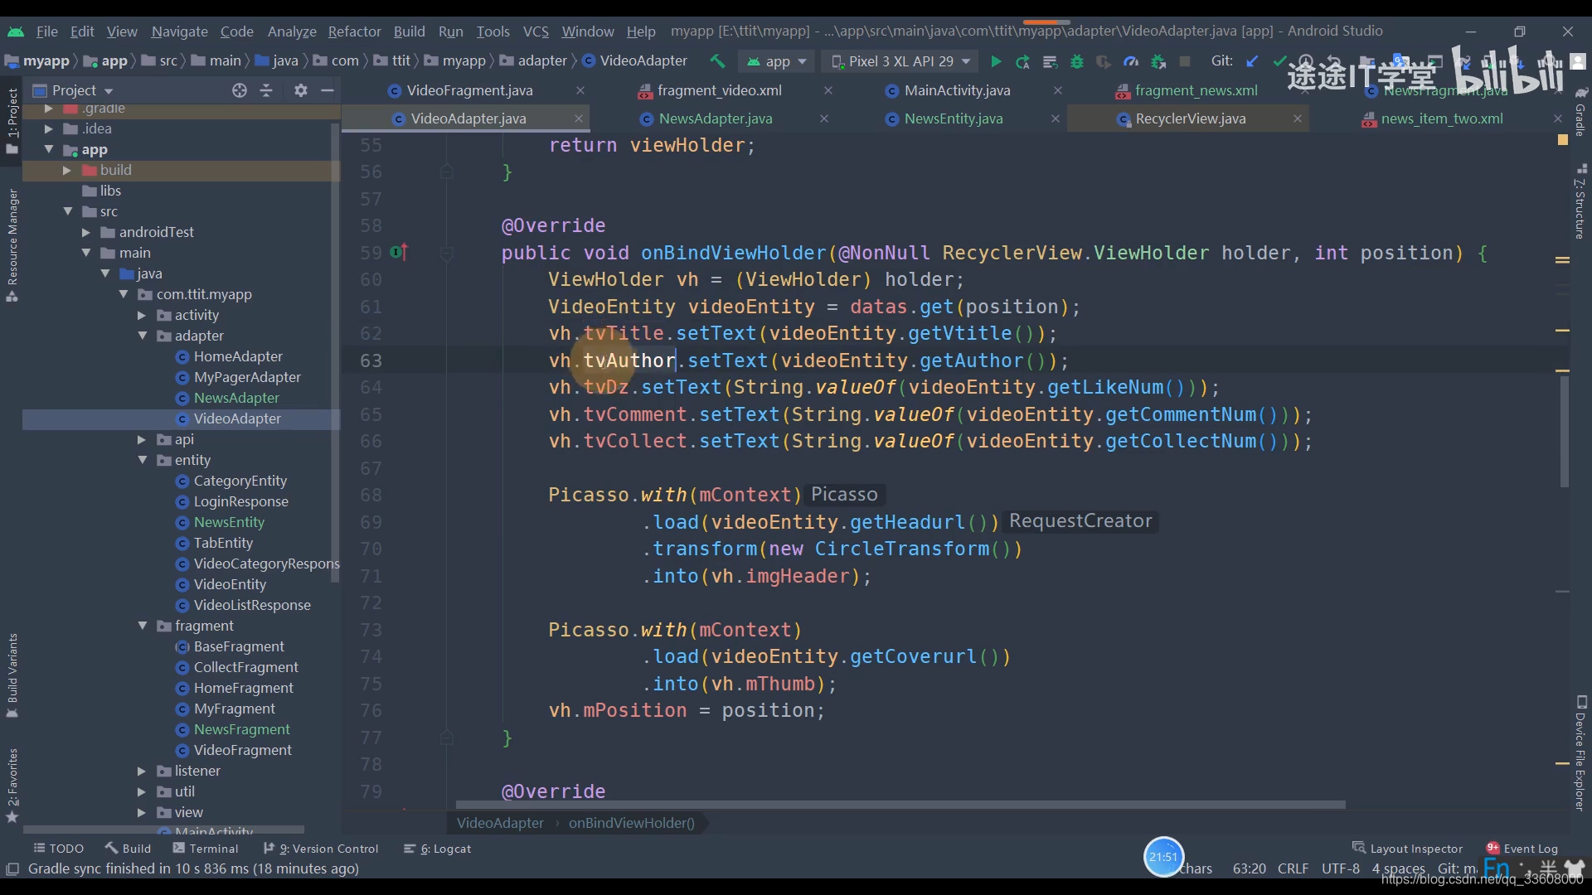Expand the api package node
Image resolution: width=1592 pixels, height=895 pixels.
click(x=142, y=439)
